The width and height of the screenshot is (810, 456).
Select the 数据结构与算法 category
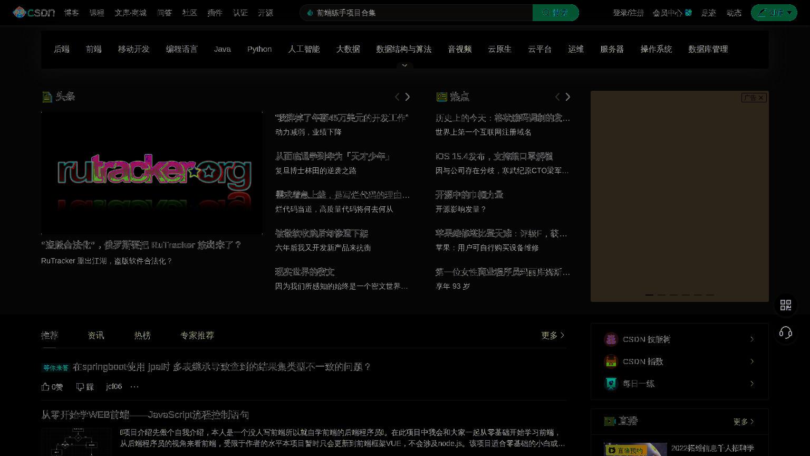[404, 49]
